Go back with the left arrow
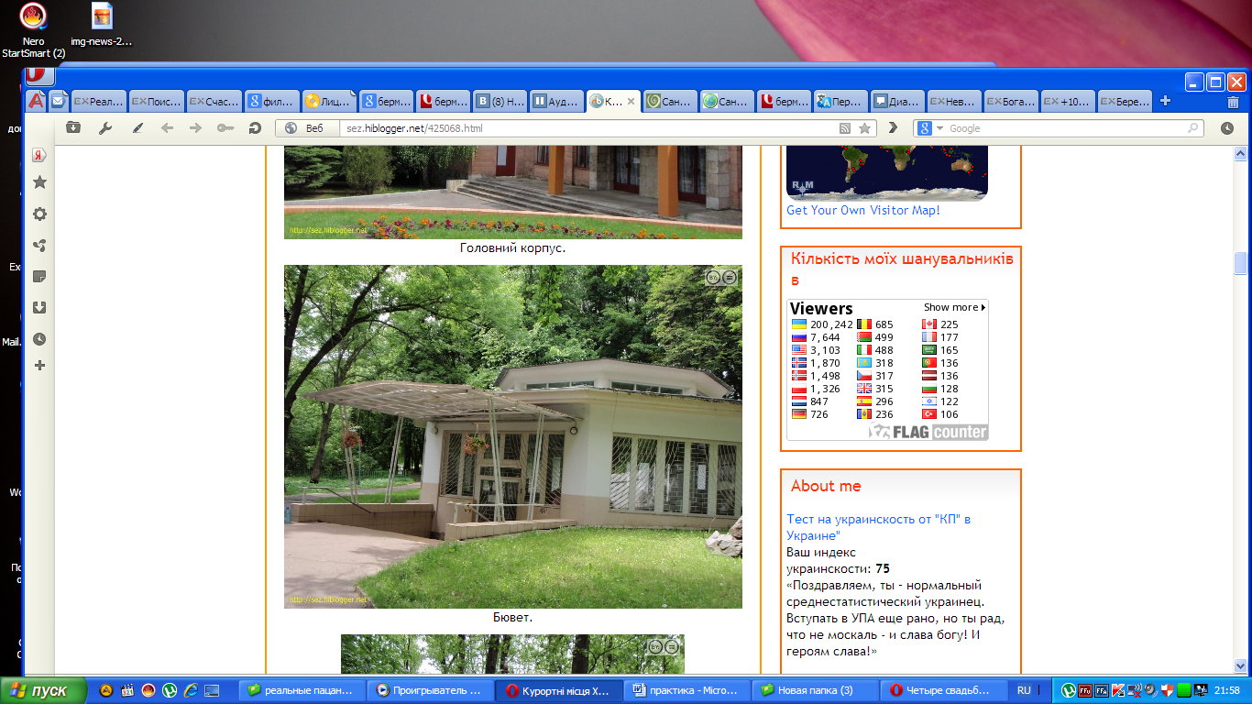This screenshot has width=1252, height=704. pyautogui.click(x=167, y=128)
